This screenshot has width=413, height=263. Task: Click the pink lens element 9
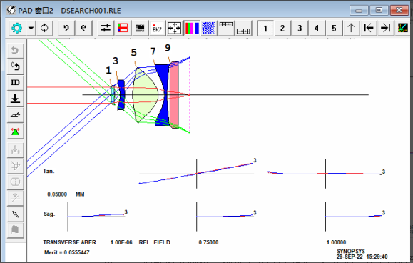(x=174, y=95)
